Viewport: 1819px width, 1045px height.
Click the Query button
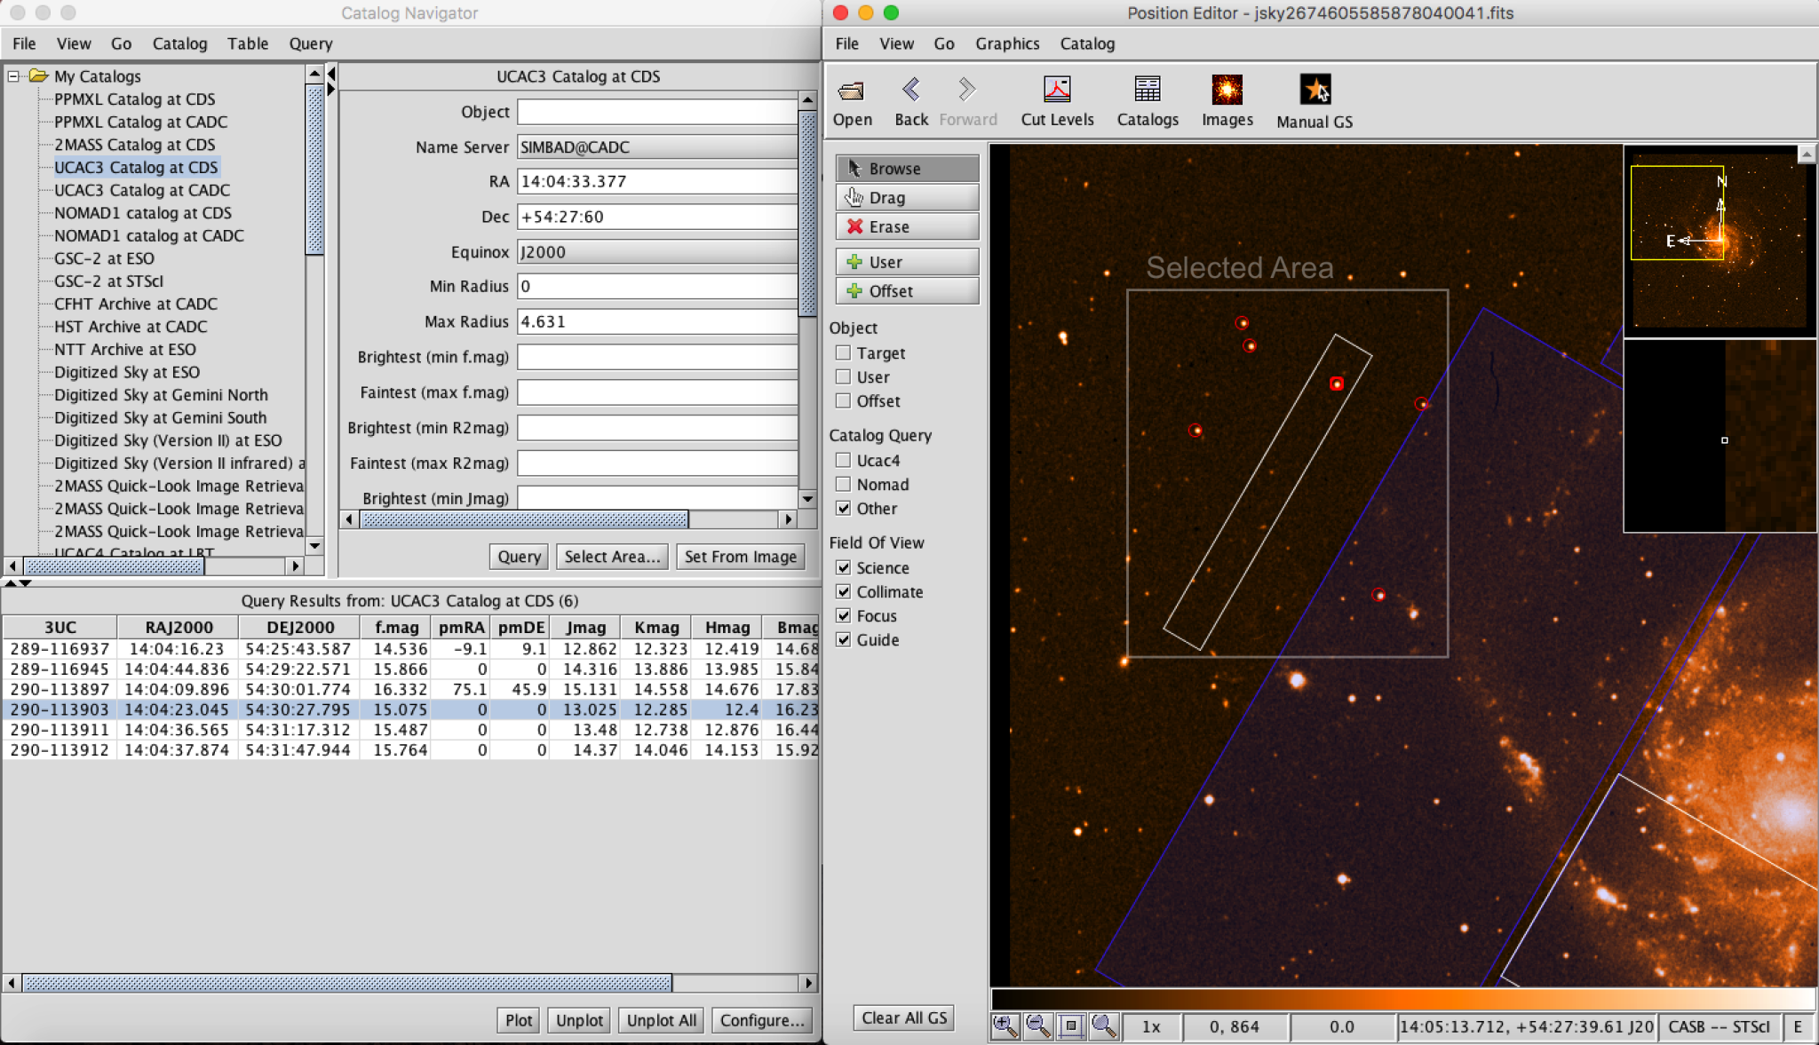click(x=519, y=557)
